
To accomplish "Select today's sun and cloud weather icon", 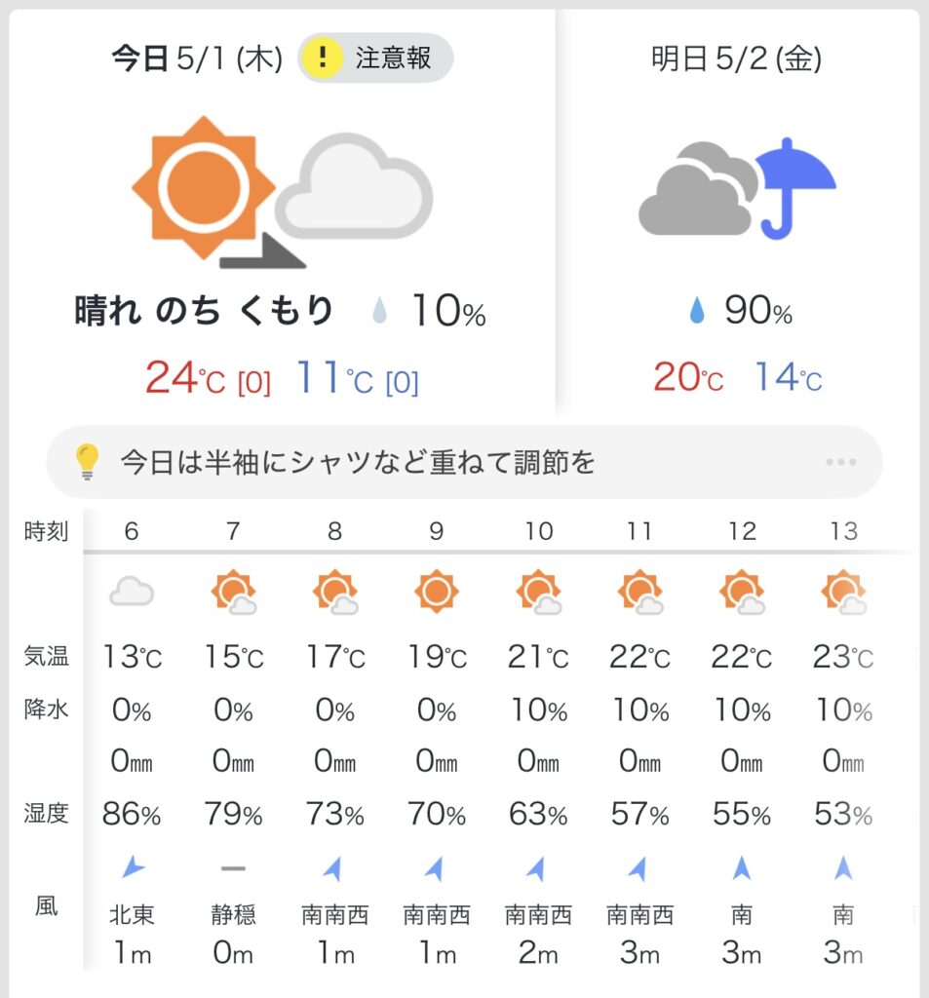I will click(x=282, y=192).
